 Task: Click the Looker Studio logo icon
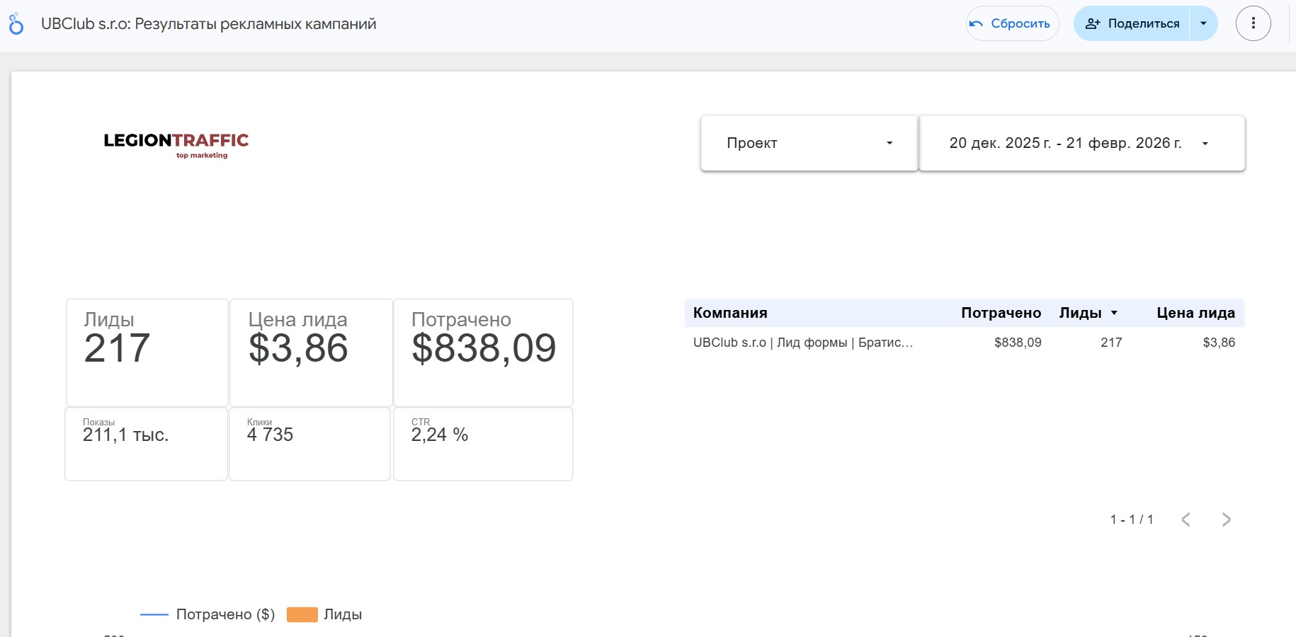click(16, 24)
